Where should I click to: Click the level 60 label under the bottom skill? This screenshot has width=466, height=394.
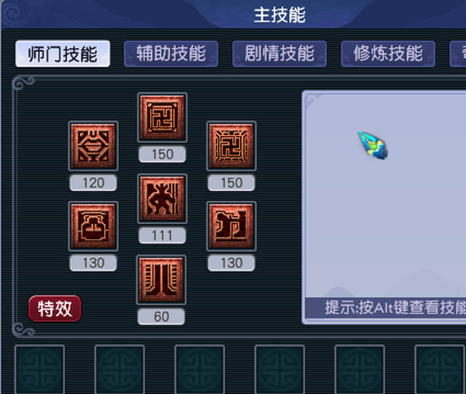tap(161, 317)
